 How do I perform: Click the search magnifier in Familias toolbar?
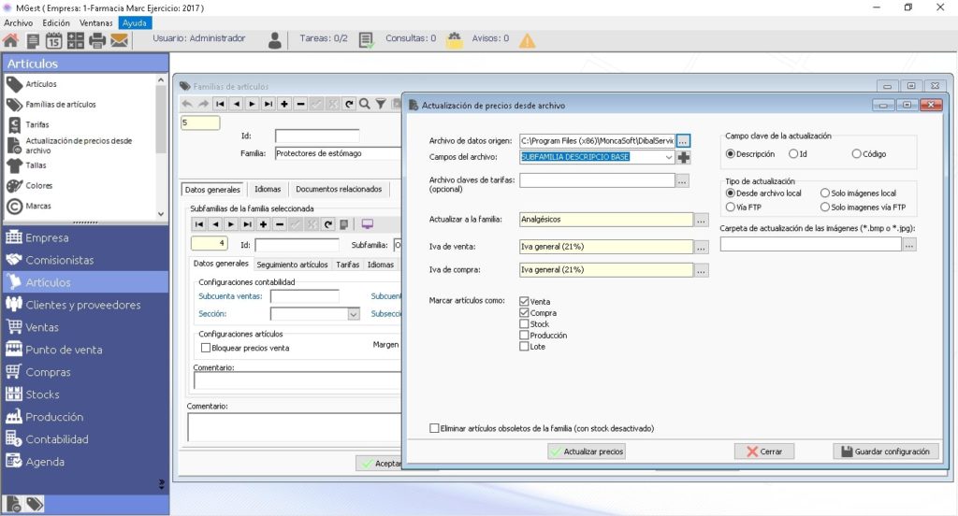(x=365, y=104)
